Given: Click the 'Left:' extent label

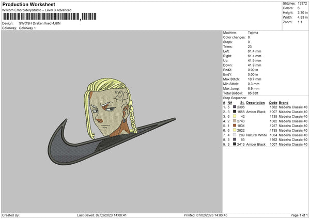Looking at the screenshot, I should click(226, 51).
